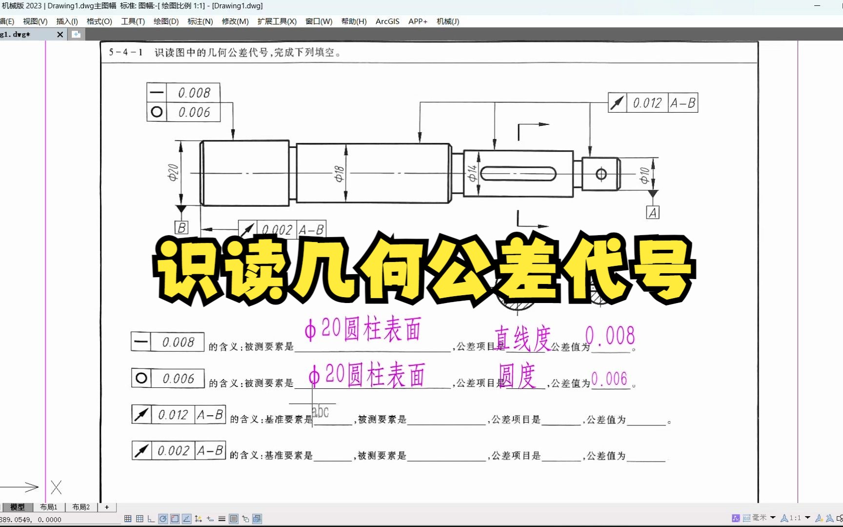
Task: Minimize the CAD application window
Action: (x=817, y=6)
